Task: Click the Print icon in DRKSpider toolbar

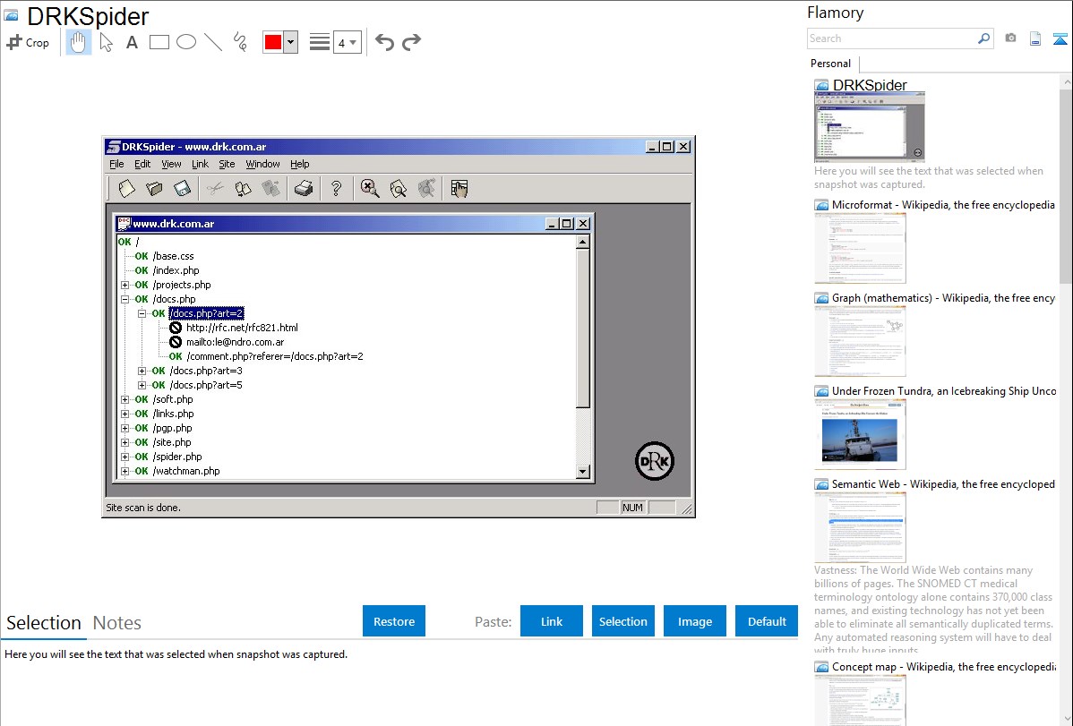Action: point(303,189)
